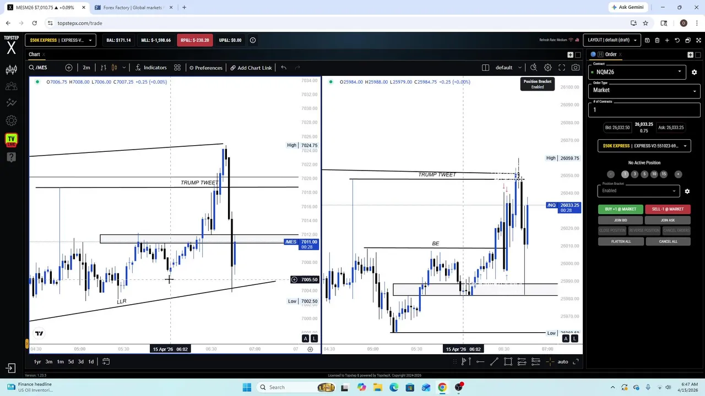Open contract settings gear next to NQM26

pos(694,72)
